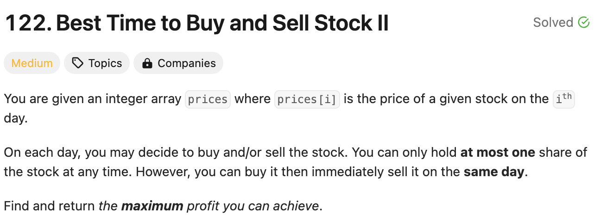594x221 pixels.
Task: Click the italic text profit you can achieve
Action: tap(253, 206)
